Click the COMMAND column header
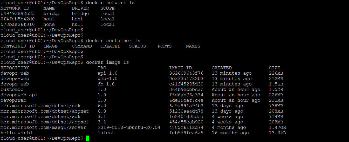The height and width of the screenshot is (142, 349). pyautogui.click(x=82, y=46)
